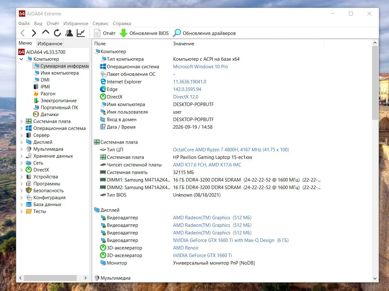Image resolution: width=389 pixels, height=291 pixels.
Task: Open the AMD Renoir link
Action: (186, 248)
